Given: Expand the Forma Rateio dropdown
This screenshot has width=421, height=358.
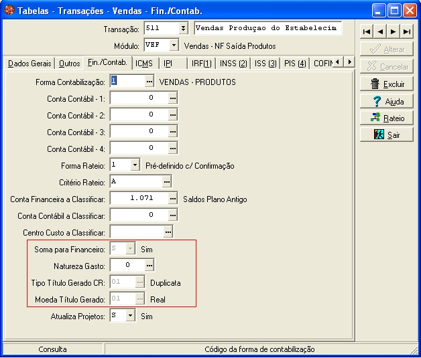Looking at the screenshot, I should pos(135,165).
